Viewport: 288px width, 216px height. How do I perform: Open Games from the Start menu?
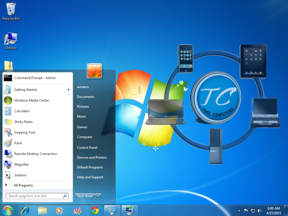82,127
